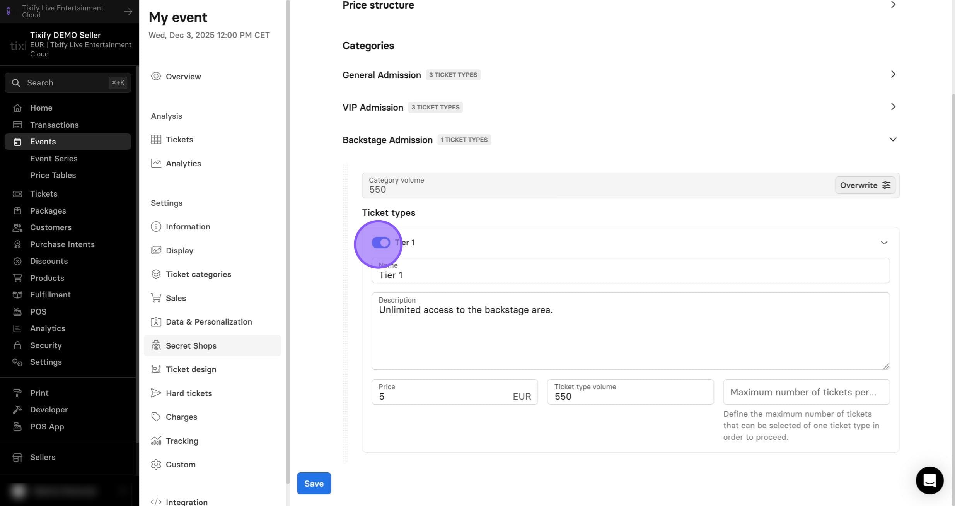This screenshot has height=506, width=955.
Task: Open Price Tables submenu item
Action: 53,175
